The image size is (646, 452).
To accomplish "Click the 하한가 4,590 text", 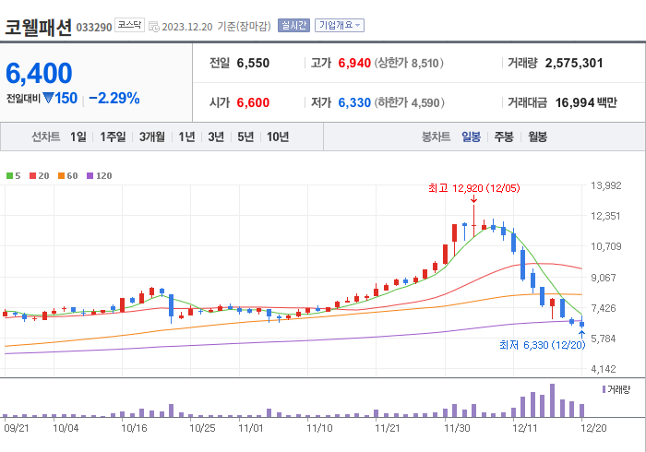I will [410, 102].
